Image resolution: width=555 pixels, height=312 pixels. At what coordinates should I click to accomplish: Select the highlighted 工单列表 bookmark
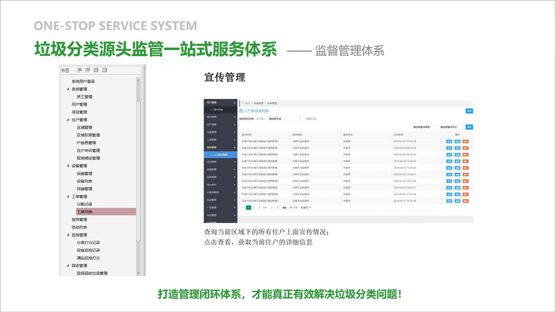coord(85,212)
